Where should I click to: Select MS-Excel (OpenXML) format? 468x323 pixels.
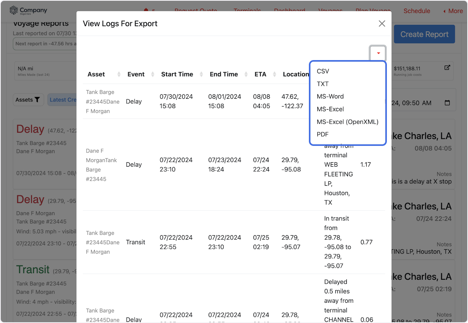[347, 122]
